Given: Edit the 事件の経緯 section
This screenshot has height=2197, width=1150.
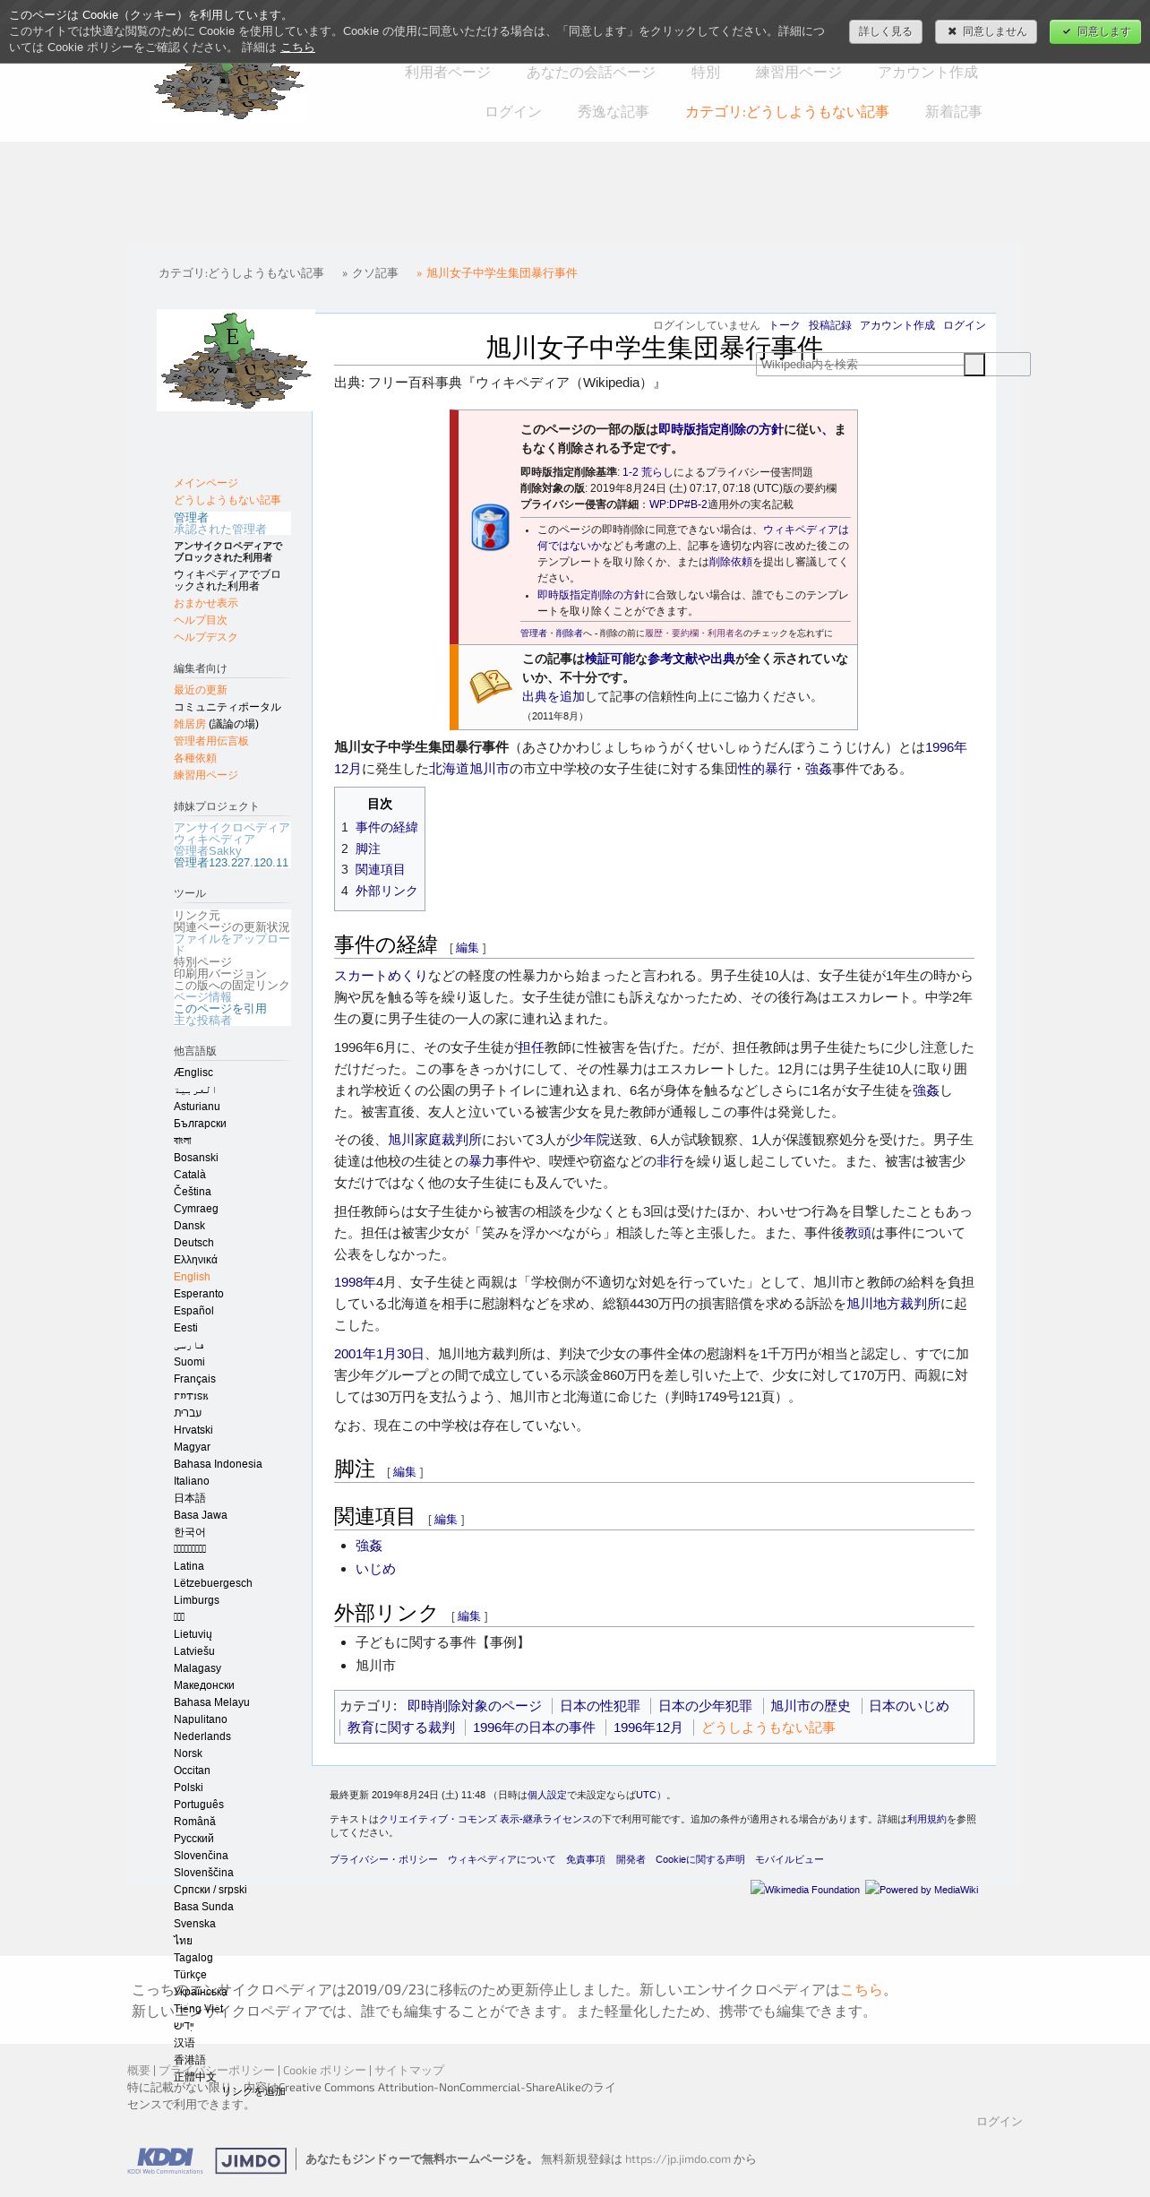Looking at the screenshot, I should click(x=468, y=948).
